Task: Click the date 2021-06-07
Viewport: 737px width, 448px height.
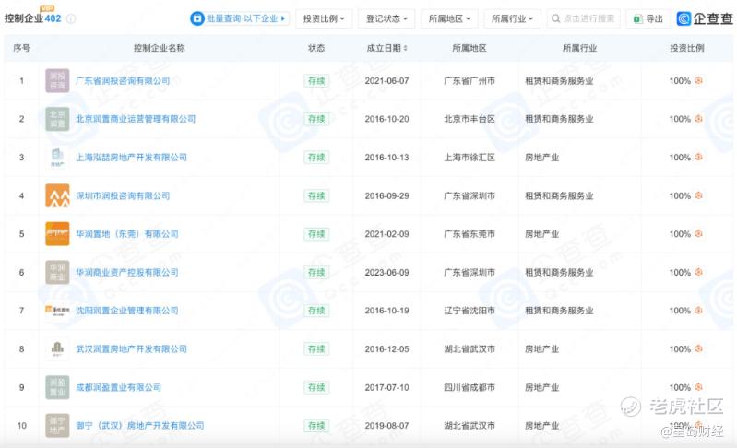Action: point(386,81)
